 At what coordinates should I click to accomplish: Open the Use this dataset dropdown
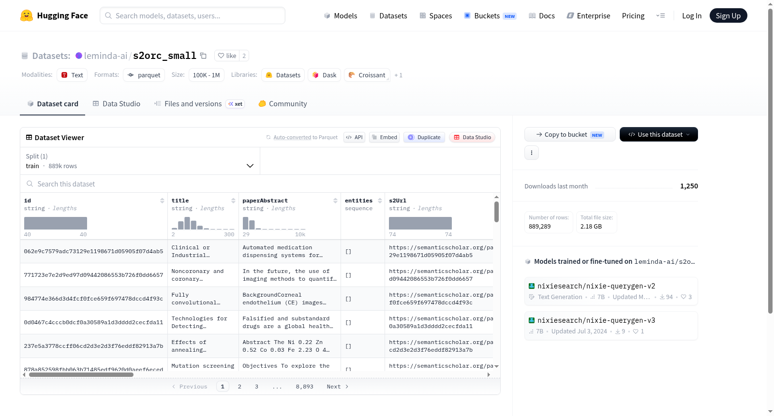[659, 134]
